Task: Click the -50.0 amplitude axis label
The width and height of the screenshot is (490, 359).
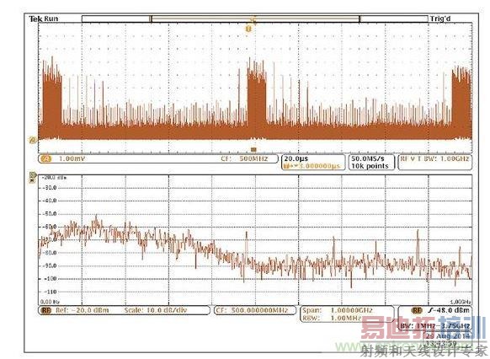Action: pyautogui.click(x=50, y=214)
